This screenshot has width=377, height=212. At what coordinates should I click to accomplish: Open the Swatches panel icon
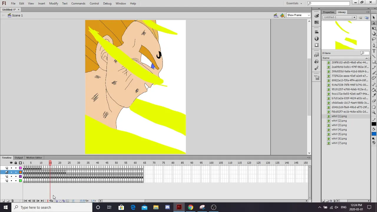(317, 22)
